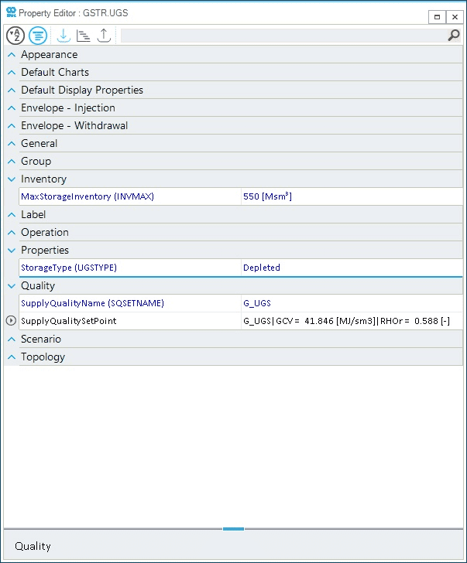Click the GCV = 41.846 setpoint value
The width and height of the screenshot is (467, 563).
coord(346,321)
